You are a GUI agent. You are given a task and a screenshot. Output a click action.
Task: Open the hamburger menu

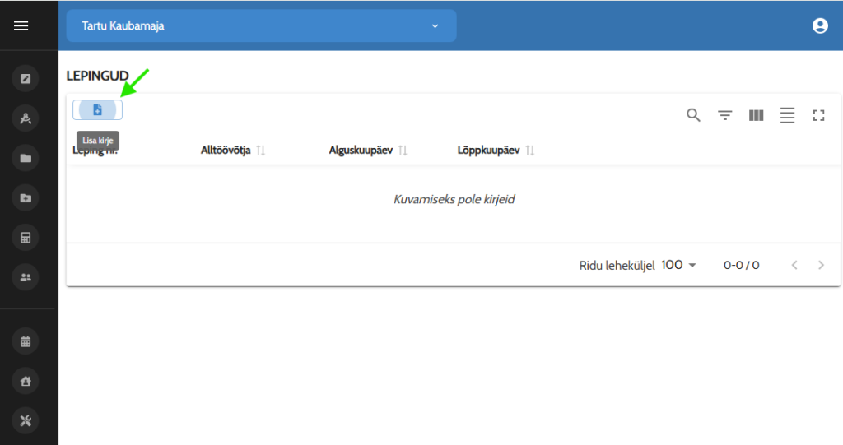pos(21,25)
